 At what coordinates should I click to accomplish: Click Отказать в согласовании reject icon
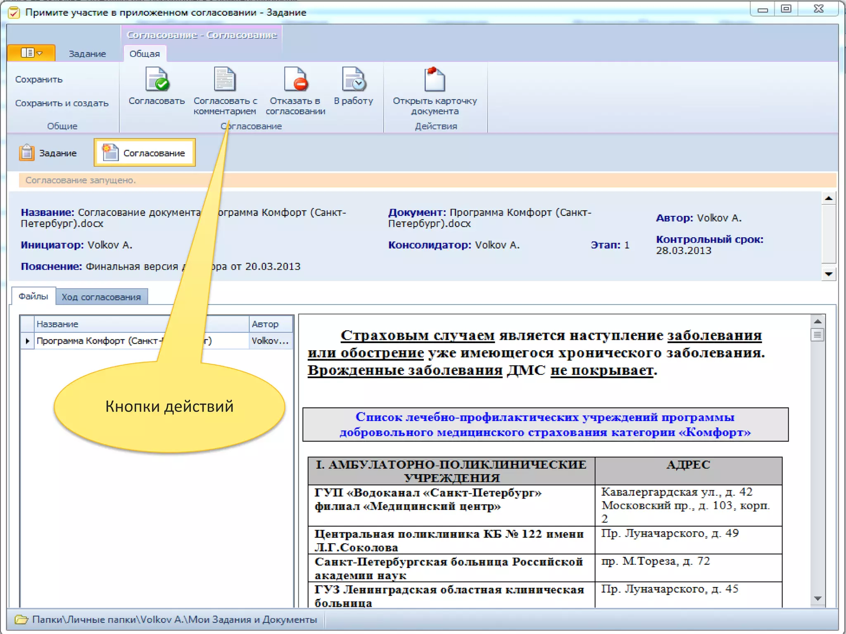295,80
